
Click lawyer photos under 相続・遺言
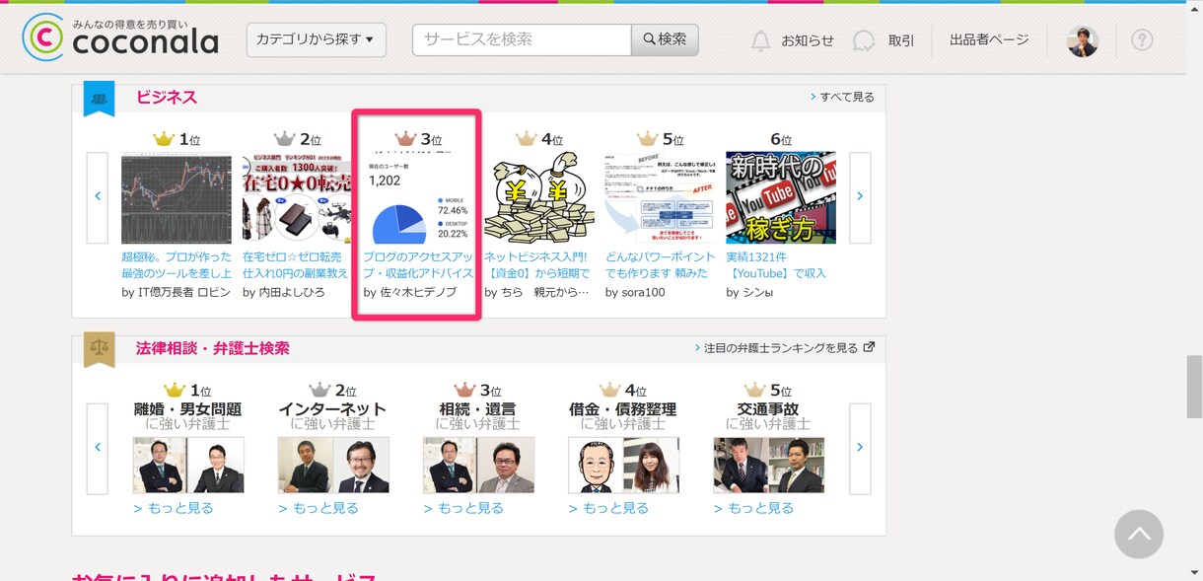coord(478,465)
